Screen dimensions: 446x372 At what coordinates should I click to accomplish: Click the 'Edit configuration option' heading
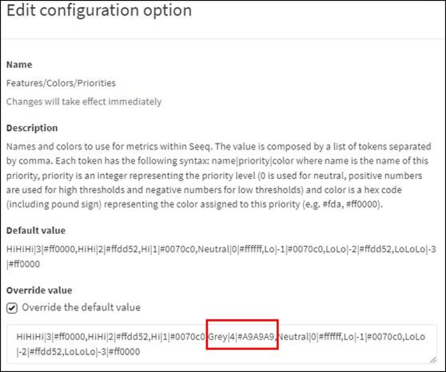100,11
